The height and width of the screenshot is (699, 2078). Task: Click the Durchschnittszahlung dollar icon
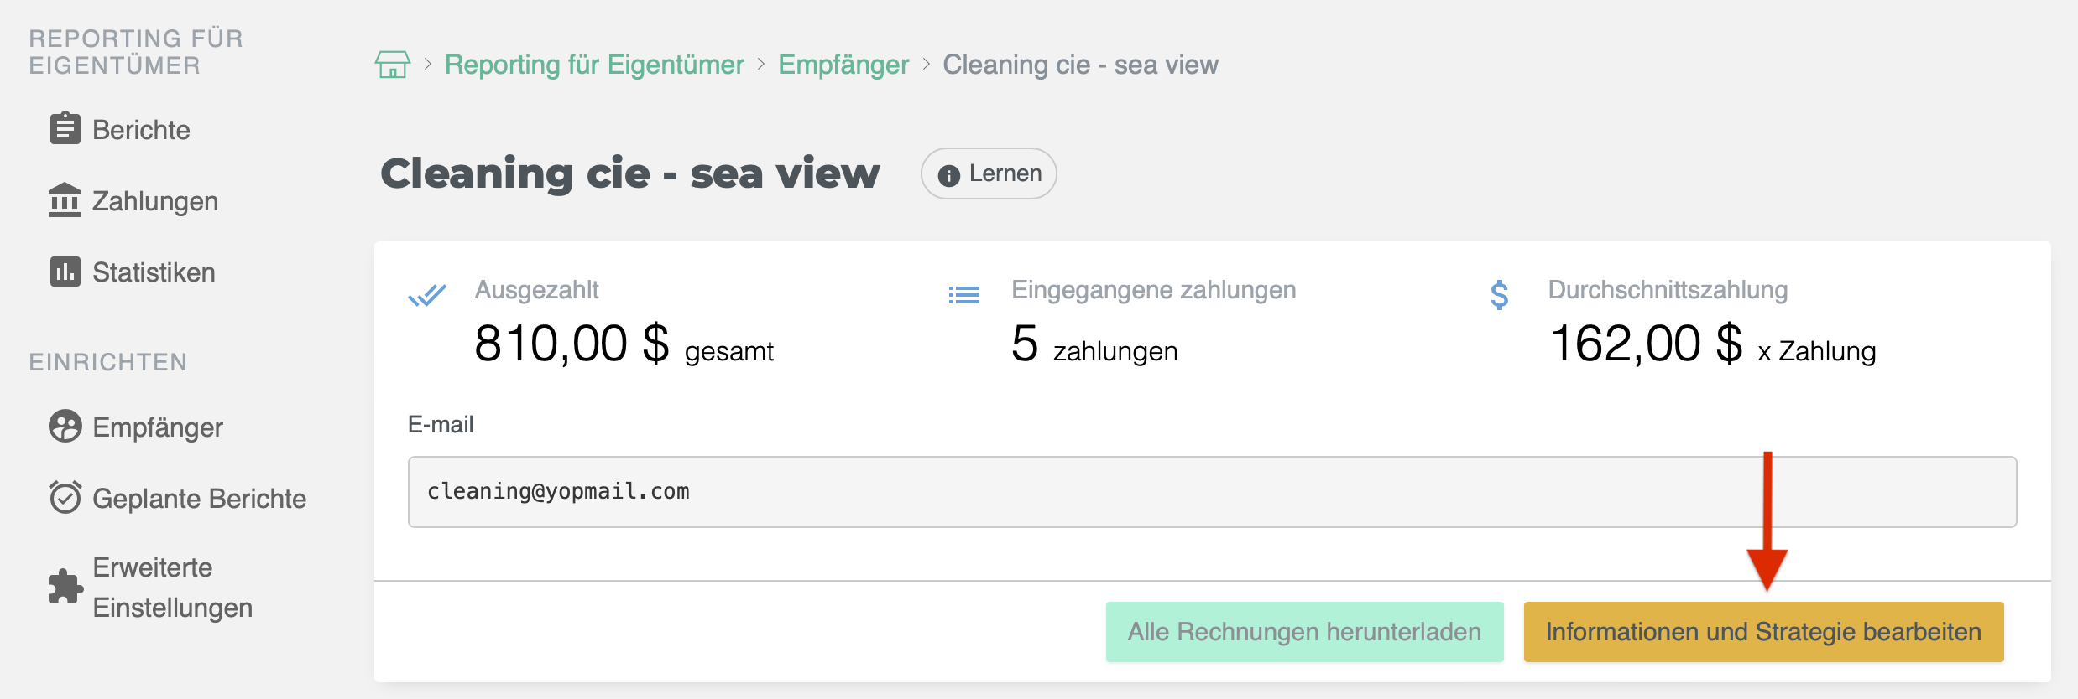point(1500,295)
